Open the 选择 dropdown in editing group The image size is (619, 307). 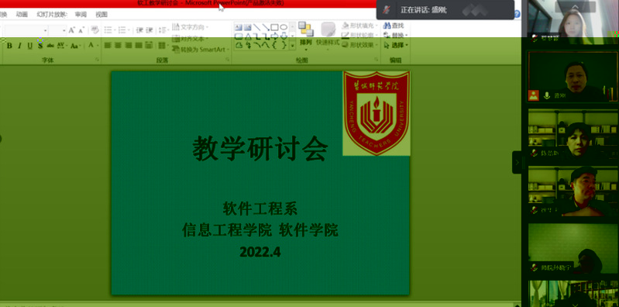[396, 46]
